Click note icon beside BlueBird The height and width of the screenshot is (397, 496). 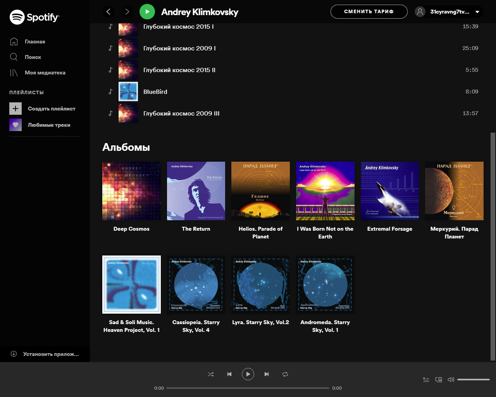point(110,91)
